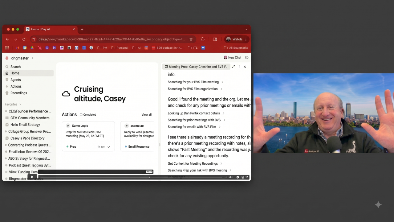Expand the Meeting Prep chat panel
The width and height of the screenshot is (394, 222).
(233, 67)
